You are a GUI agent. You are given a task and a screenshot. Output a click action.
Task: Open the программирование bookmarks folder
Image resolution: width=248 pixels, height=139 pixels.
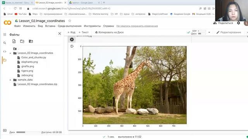(x=51, y=14)
